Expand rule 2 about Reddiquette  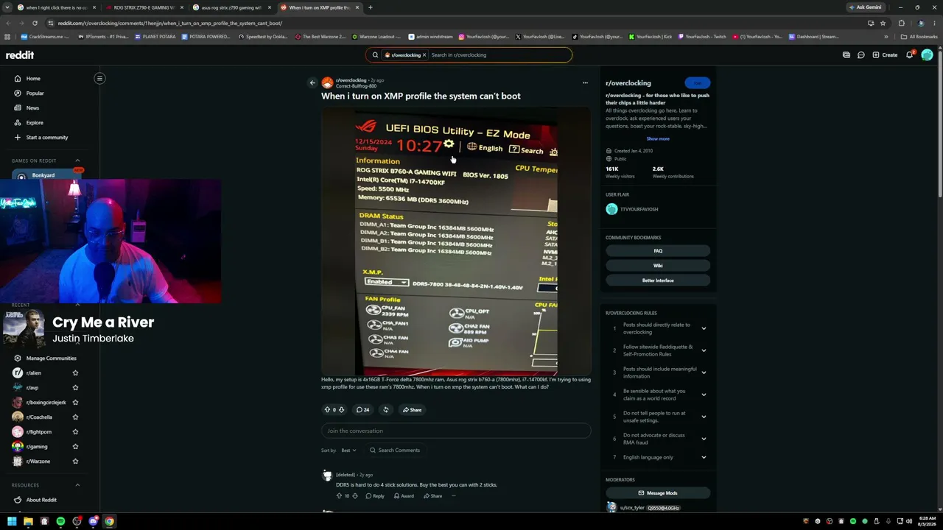[x=704, y=350]
